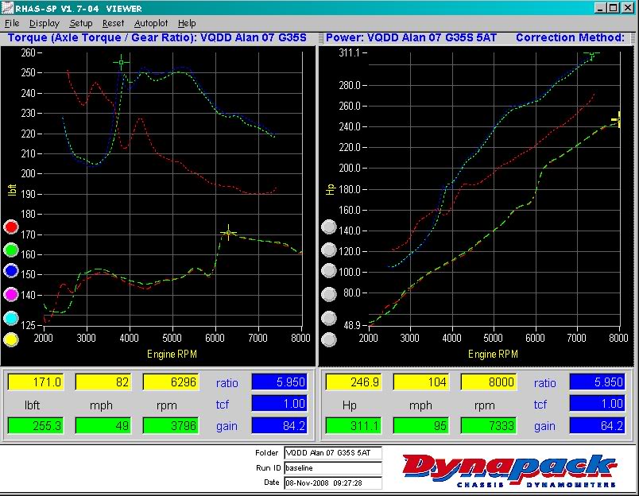The height and width of the screenshot is (496, 639).
Task: Click the yellow cursor marker on torque graph
Action: click(x=229, y=233)
